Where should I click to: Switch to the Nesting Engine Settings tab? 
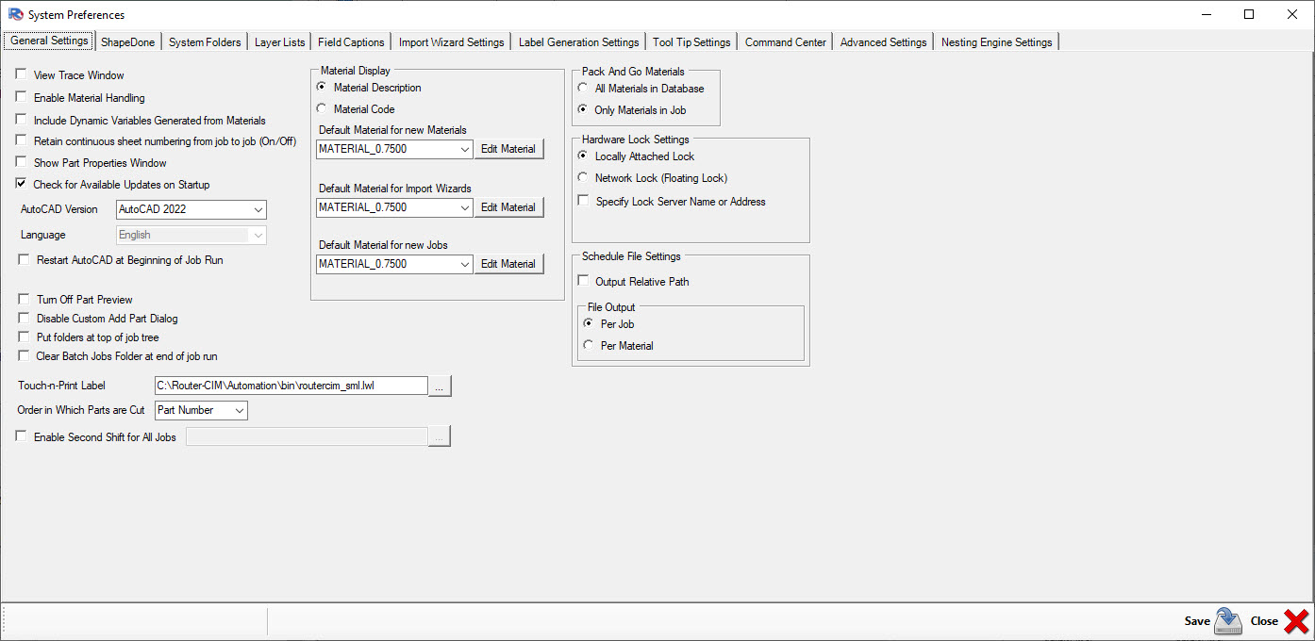pos(996,42)
